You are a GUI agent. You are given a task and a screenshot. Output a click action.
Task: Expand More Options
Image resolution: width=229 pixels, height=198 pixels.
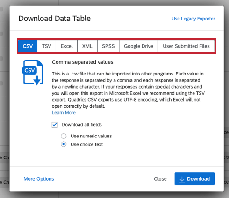coord(39,179)
